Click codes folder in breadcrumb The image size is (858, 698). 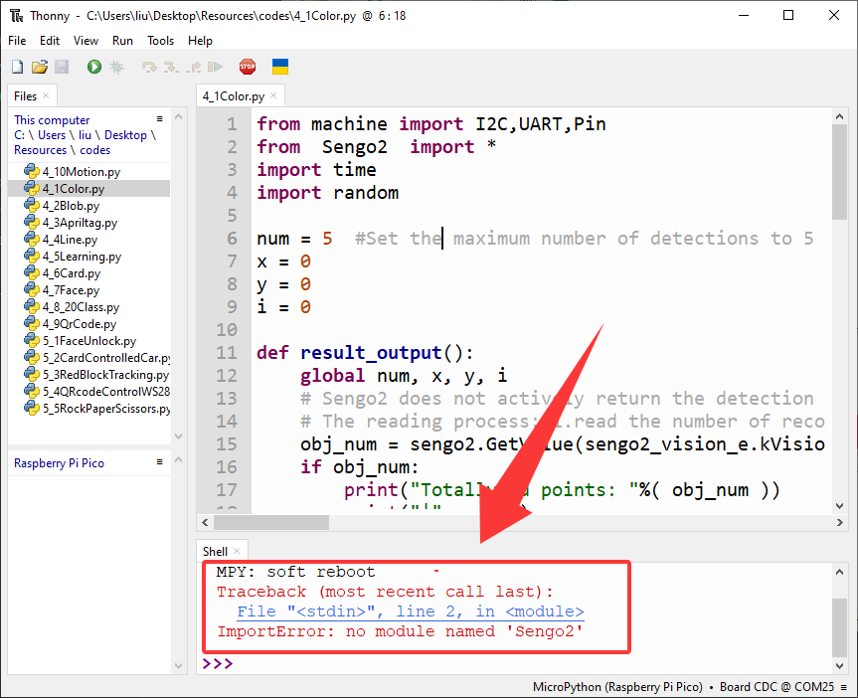(x=94, y=150)
